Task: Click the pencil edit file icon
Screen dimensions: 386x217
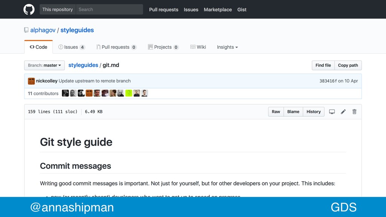Action: [343, 112]
